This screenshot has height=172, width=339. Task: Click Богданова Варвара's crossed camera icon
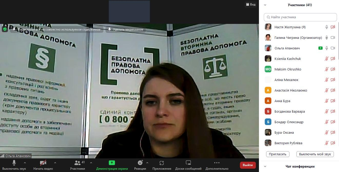tap(333, 111)
